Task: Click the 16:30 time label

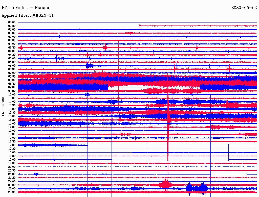Action: [x=12, y=142]
